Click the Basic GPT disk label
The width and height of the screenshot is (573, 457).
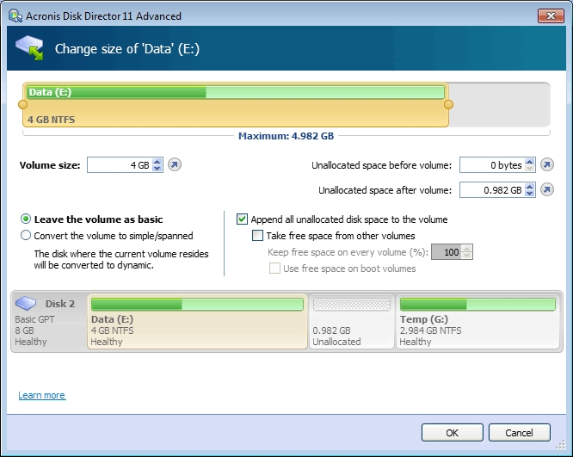34,319
